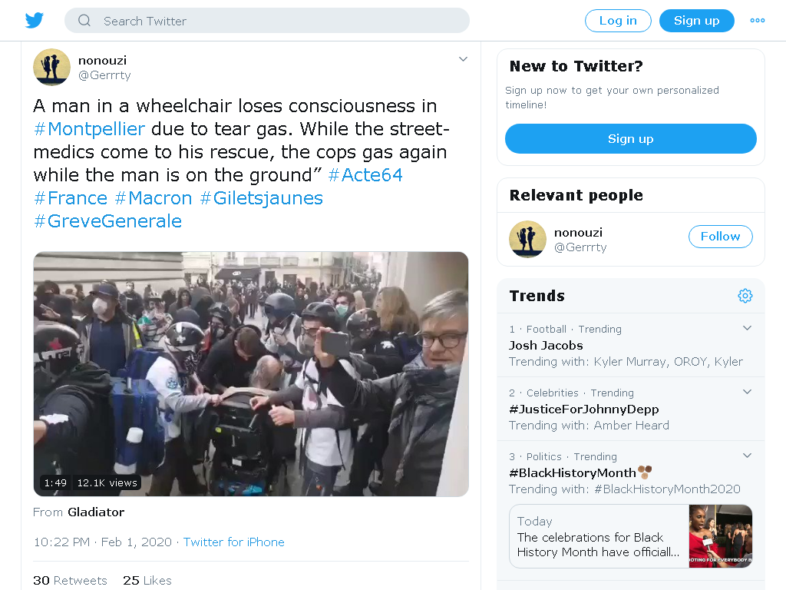Click Sign up in top bar
The width and height of the screenshot is (786, 590).
696,21
